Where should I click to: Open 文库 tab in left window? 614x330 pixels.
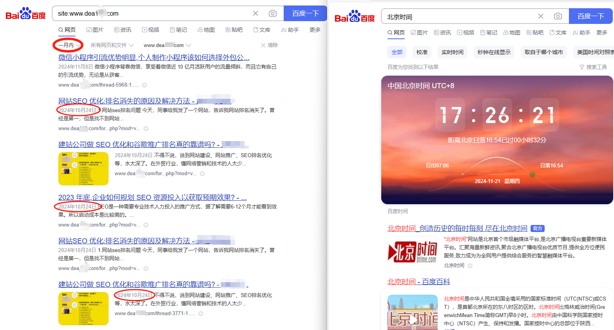coord(262,30)
